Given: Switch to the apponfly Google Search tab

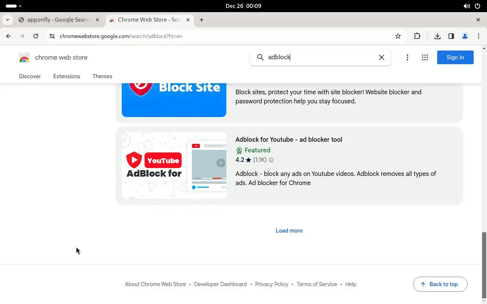Looking at the screenshot, I should point(59,20).
